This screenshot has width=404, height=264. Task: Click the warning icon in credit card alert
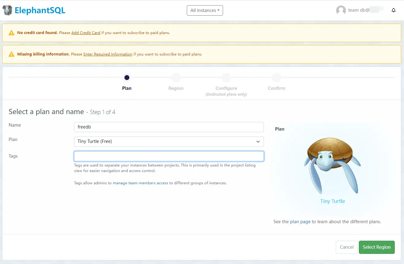click(x=11, y=33)
